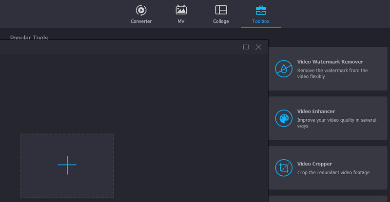Viewport: 390px width, 202px height.
Task: Click the Converter icon in top navigation
Action: tap(141, 10)
